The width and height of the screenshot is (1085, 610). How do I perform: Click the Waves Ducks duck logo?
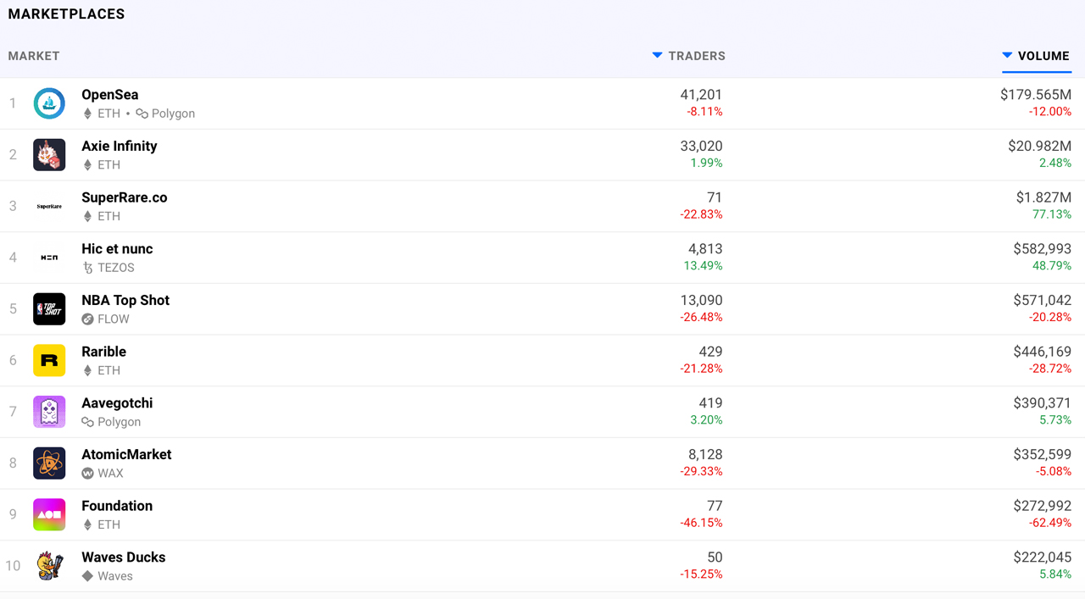tap(49, 566)
